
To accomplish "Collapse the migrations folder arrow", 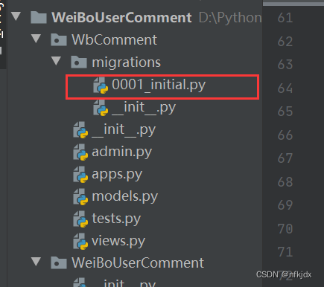I will pos(57,61).
